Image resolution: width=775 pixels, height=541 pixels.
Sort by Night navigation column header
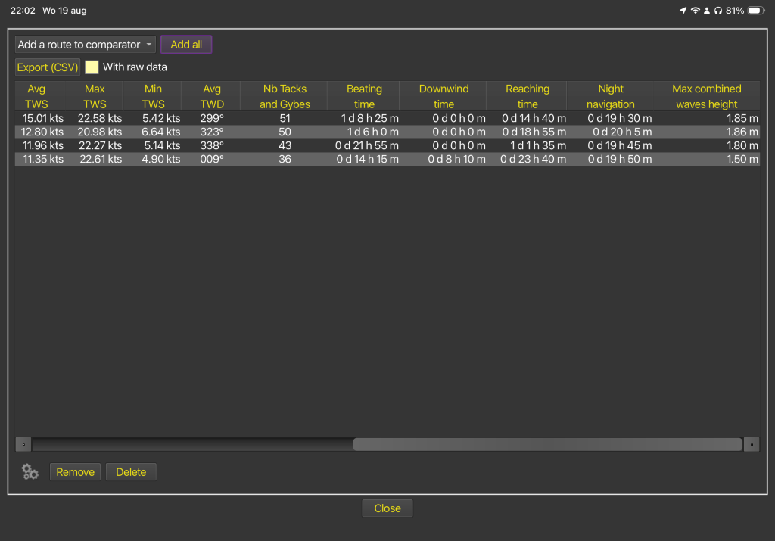click(611, 96)
